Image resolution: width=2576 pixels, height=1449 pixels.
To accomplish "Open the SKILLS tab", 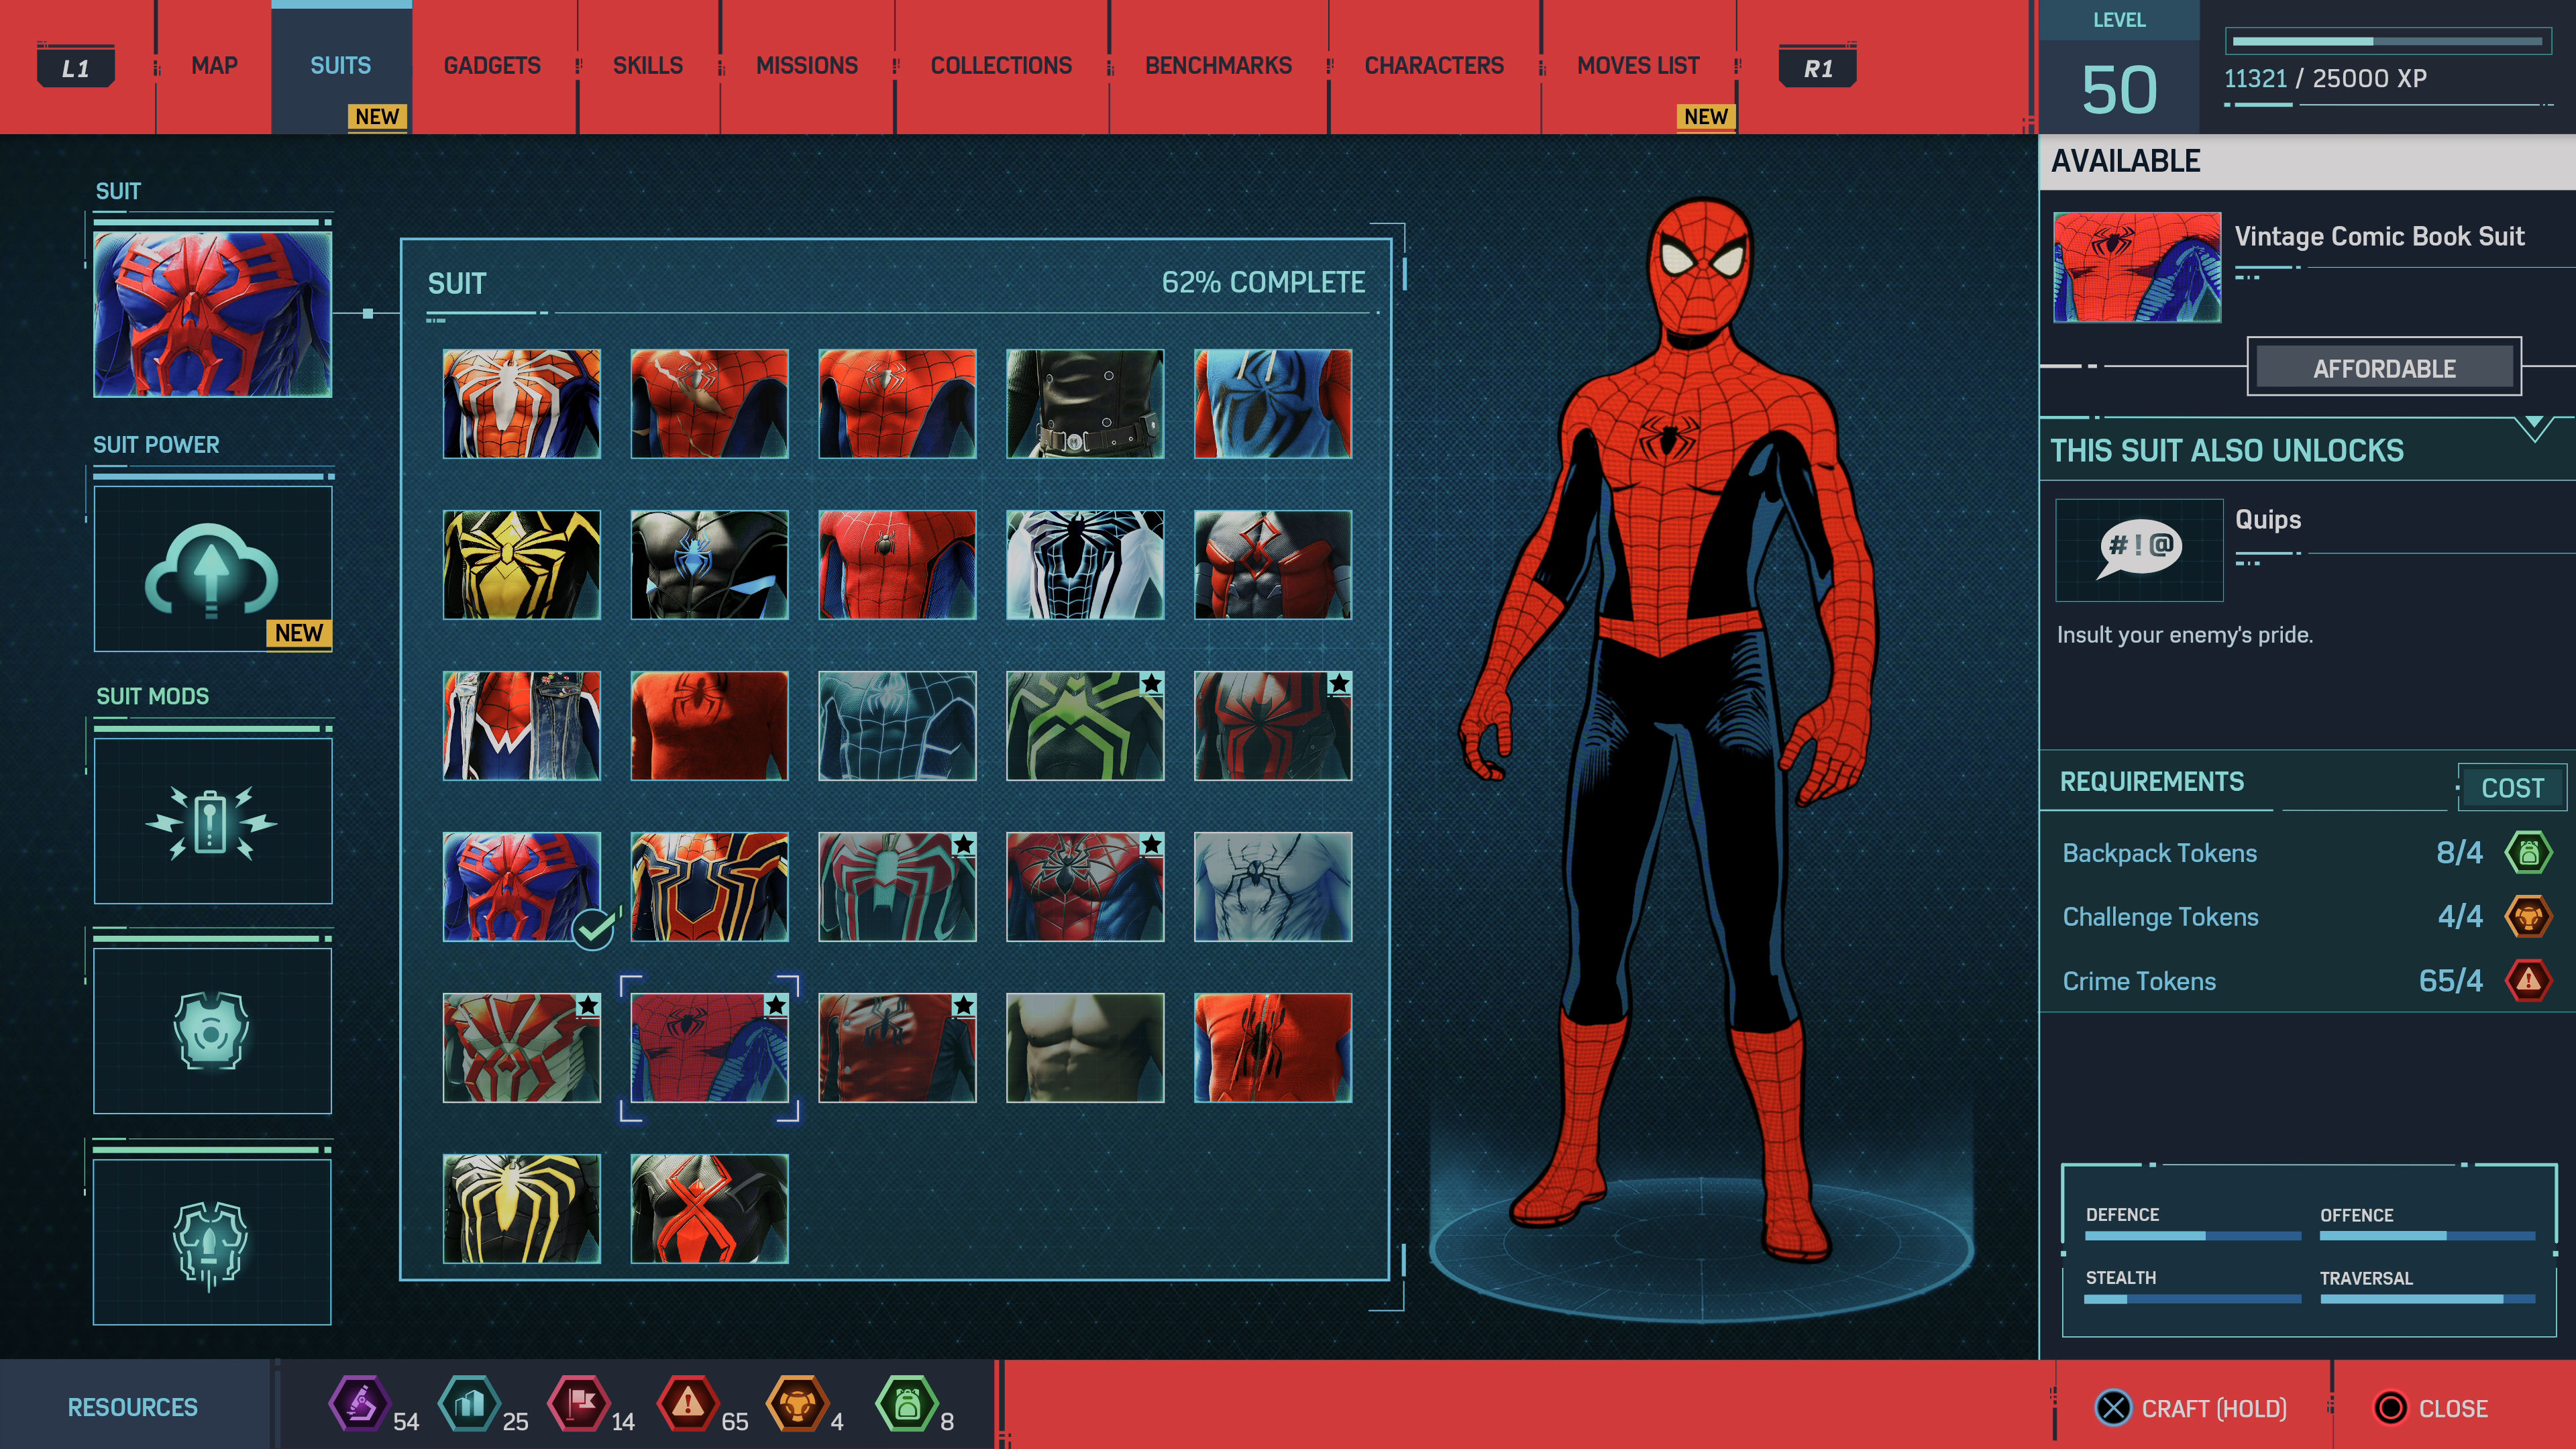I will (x=648, y=66).
